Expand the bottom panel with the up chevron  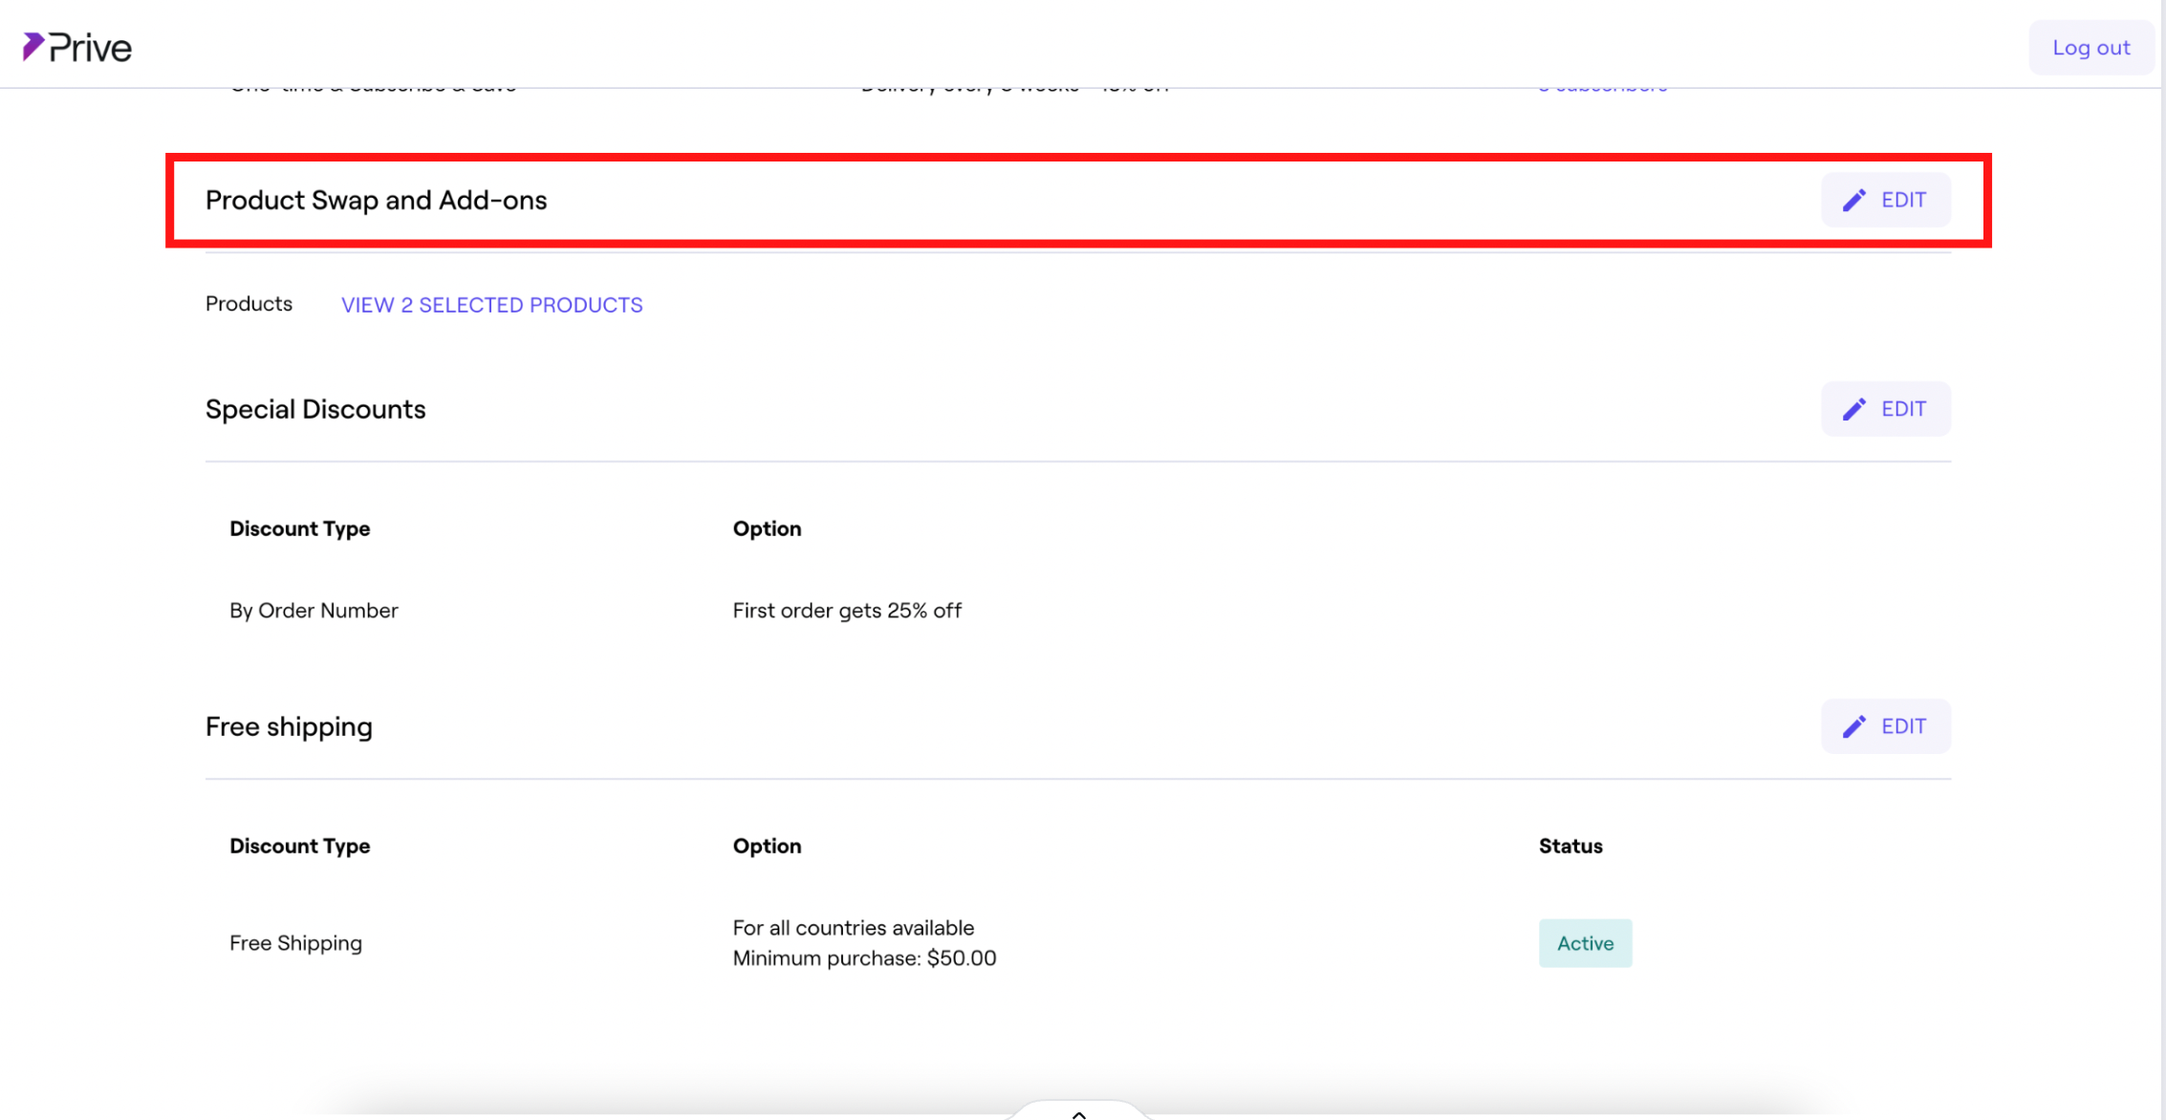pos(1078,1113)
